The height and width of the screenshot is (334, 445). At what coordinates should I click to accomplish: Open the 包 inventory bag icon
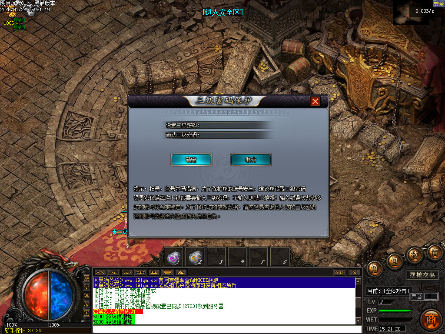[x=395, y=262]
